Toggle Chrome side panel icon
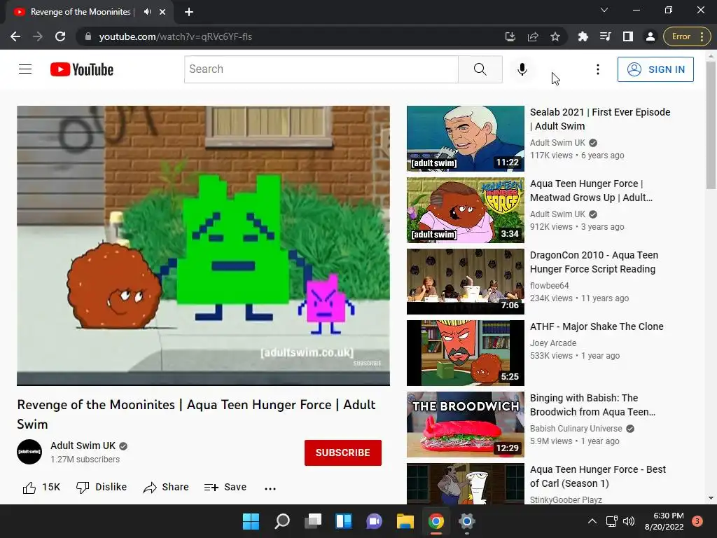The image size is (717, 538). click(x=628, y=36)
